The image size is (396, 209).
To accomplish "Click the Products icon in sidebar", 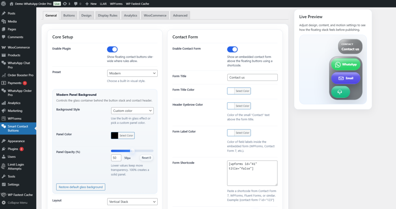I will [4, 55].
